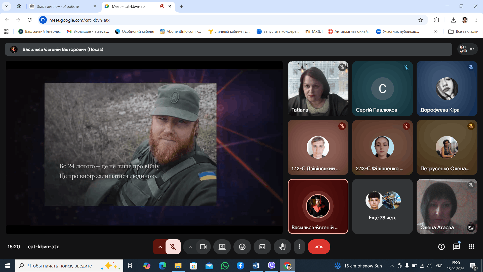Open the reactions emoji picker

tap(242, 247)
